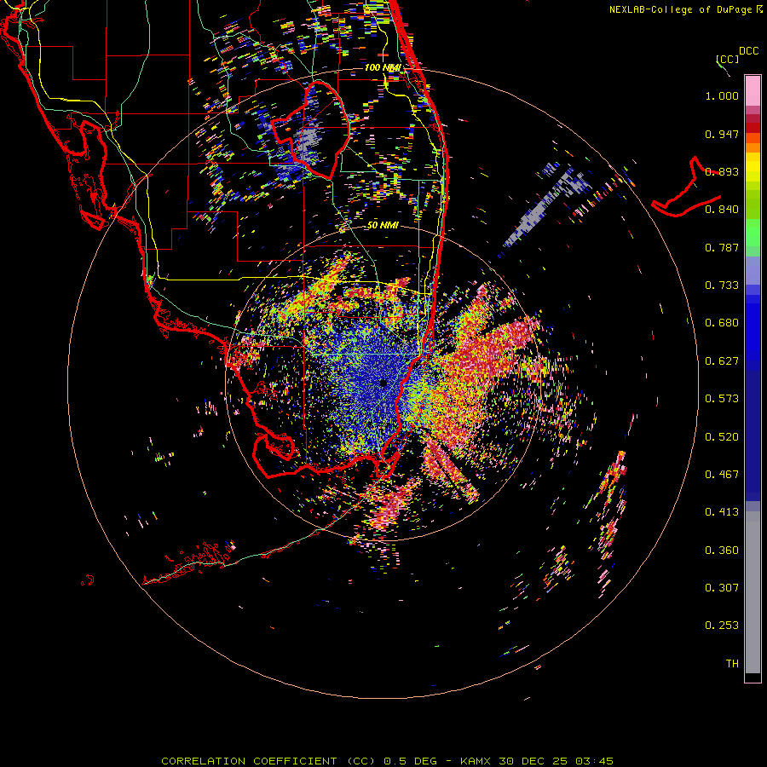Select the 0.840 legend value
The image size is (767, 767).
(722, 210)
